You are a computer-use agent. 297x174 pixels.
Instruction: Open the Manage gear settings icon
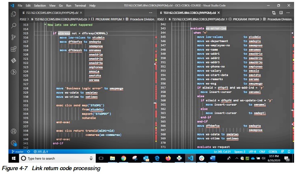[x=13, y=143]
